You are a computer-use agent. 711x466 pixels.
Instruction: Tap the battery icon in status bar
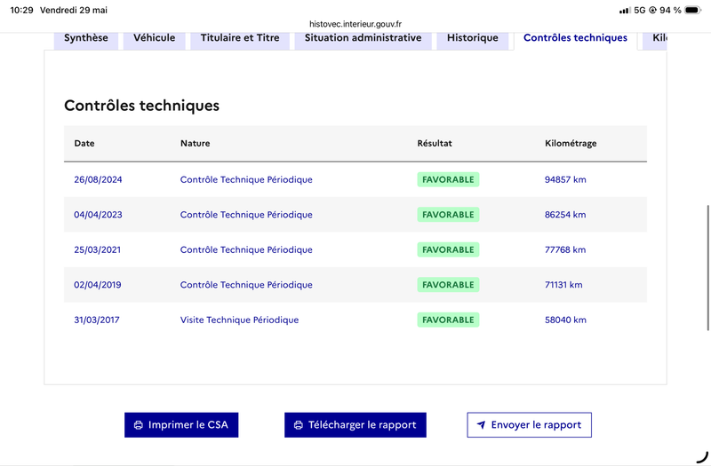(693, 10)
